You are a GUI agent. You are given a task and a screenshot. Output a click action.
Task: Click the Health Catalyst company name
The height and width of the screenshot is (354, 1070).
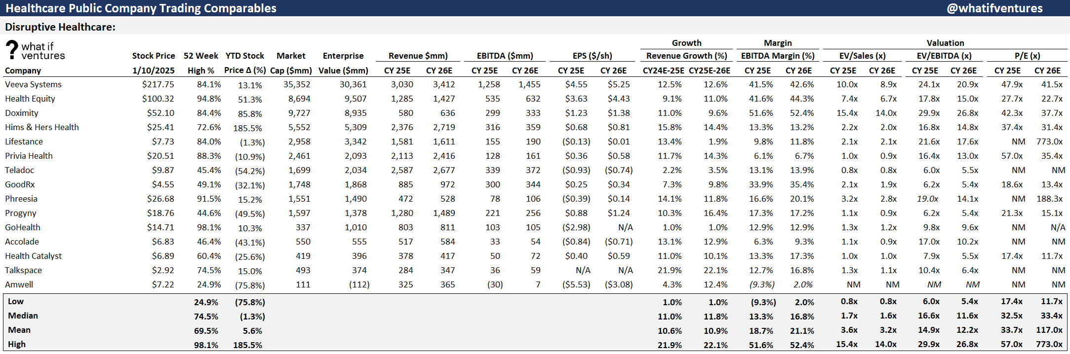pyautogui.click(x=34, y=256)
